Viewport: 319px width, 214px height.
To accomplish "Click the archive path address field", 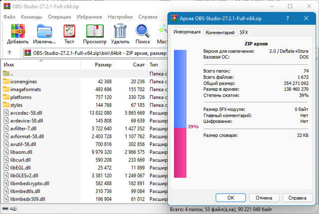I will point(95,53).
